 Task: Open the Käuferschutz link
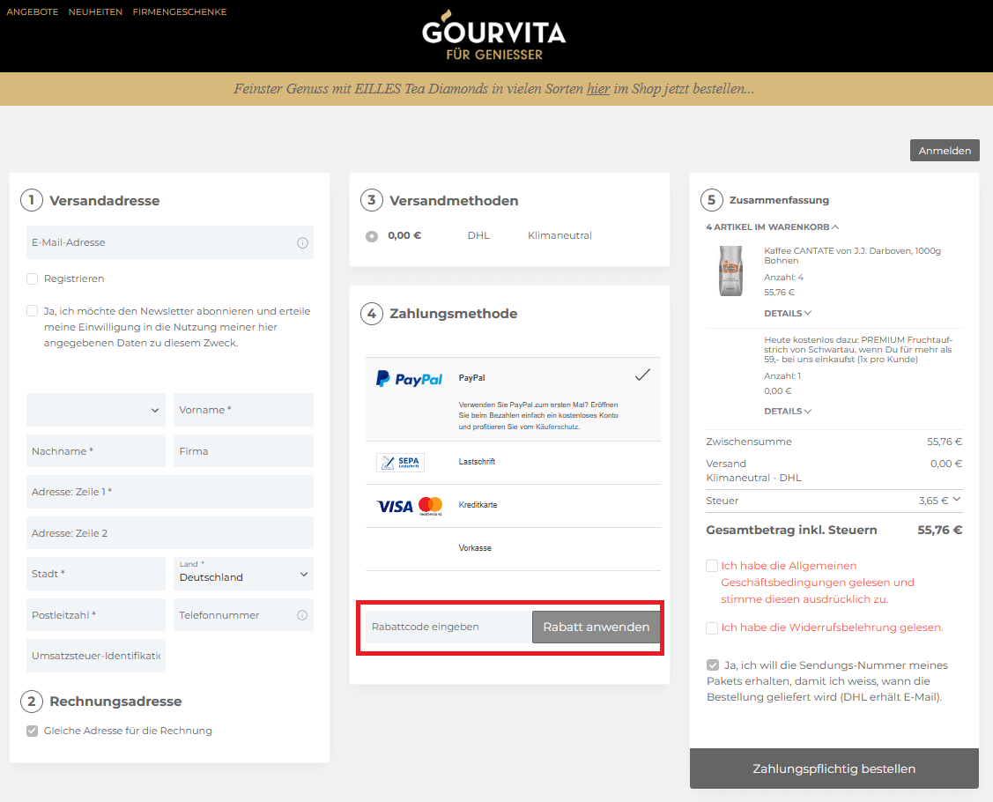557,427
